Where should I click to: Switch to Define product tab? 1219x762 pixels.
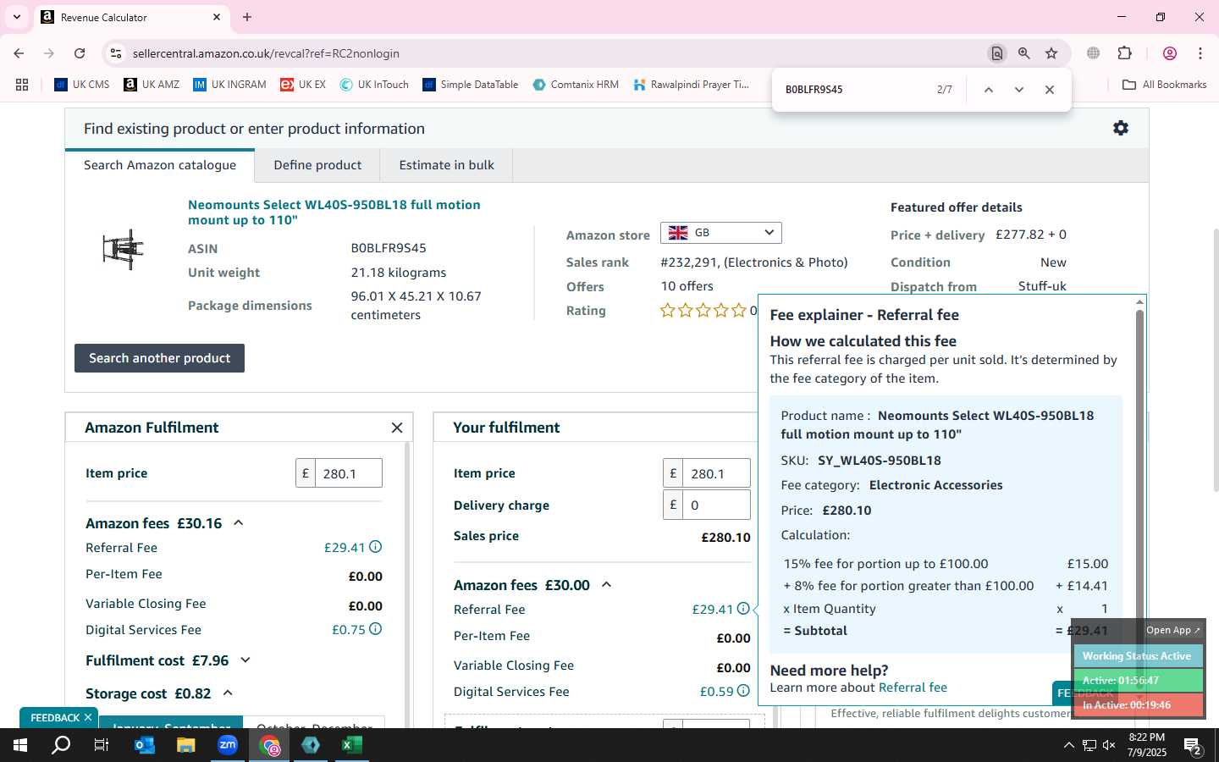click(317, 165)
